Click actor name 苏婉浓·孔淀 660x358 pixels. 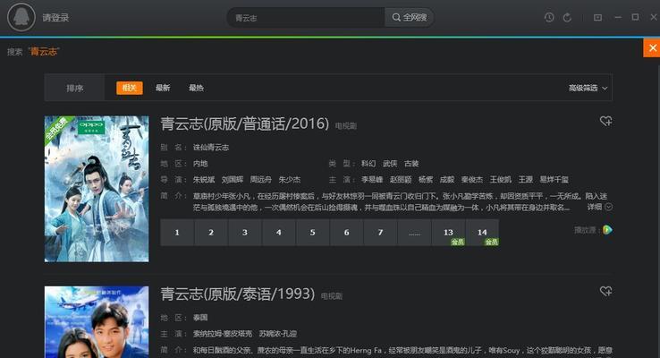[x=278, y=334]
